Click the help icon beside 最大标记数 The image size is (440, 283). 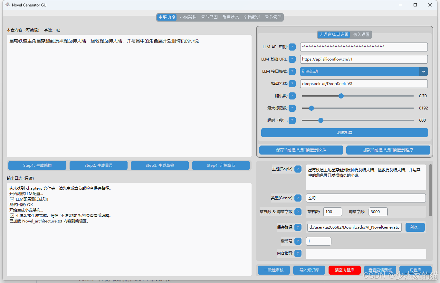(x=292, y=108)
